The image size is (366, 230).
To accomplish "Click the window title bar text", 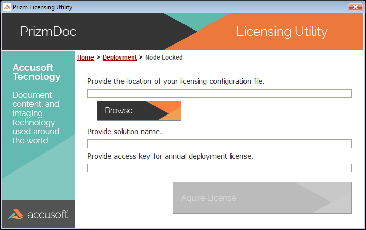I will (x=42, y=7).
